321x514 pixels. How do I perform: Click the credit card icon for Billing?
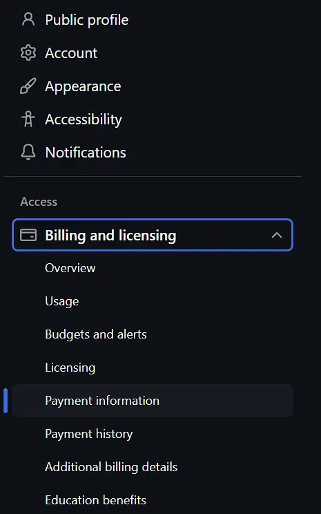coord(28,235)
